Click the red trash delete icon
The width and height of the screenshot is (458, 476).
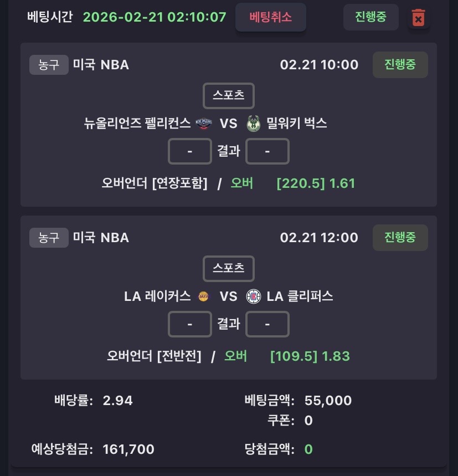pos(419,18)
